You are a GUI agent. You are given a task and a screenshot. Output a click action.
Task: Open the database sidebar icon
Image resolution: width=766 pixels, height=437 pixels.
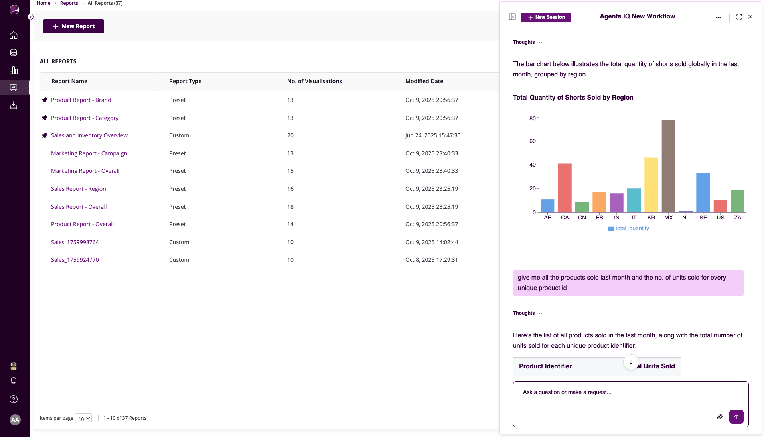click(14, 53)
